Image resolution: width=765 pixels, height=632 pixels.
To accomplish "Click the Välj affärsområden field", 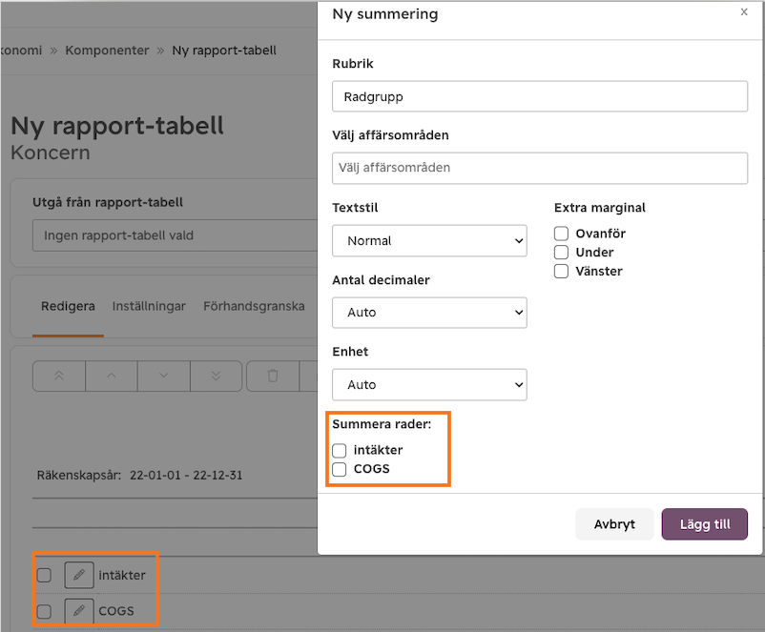I will pos(540,168).
